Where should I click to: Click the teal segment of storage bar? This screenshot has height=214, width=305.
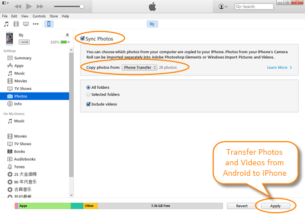coord(77,206)
